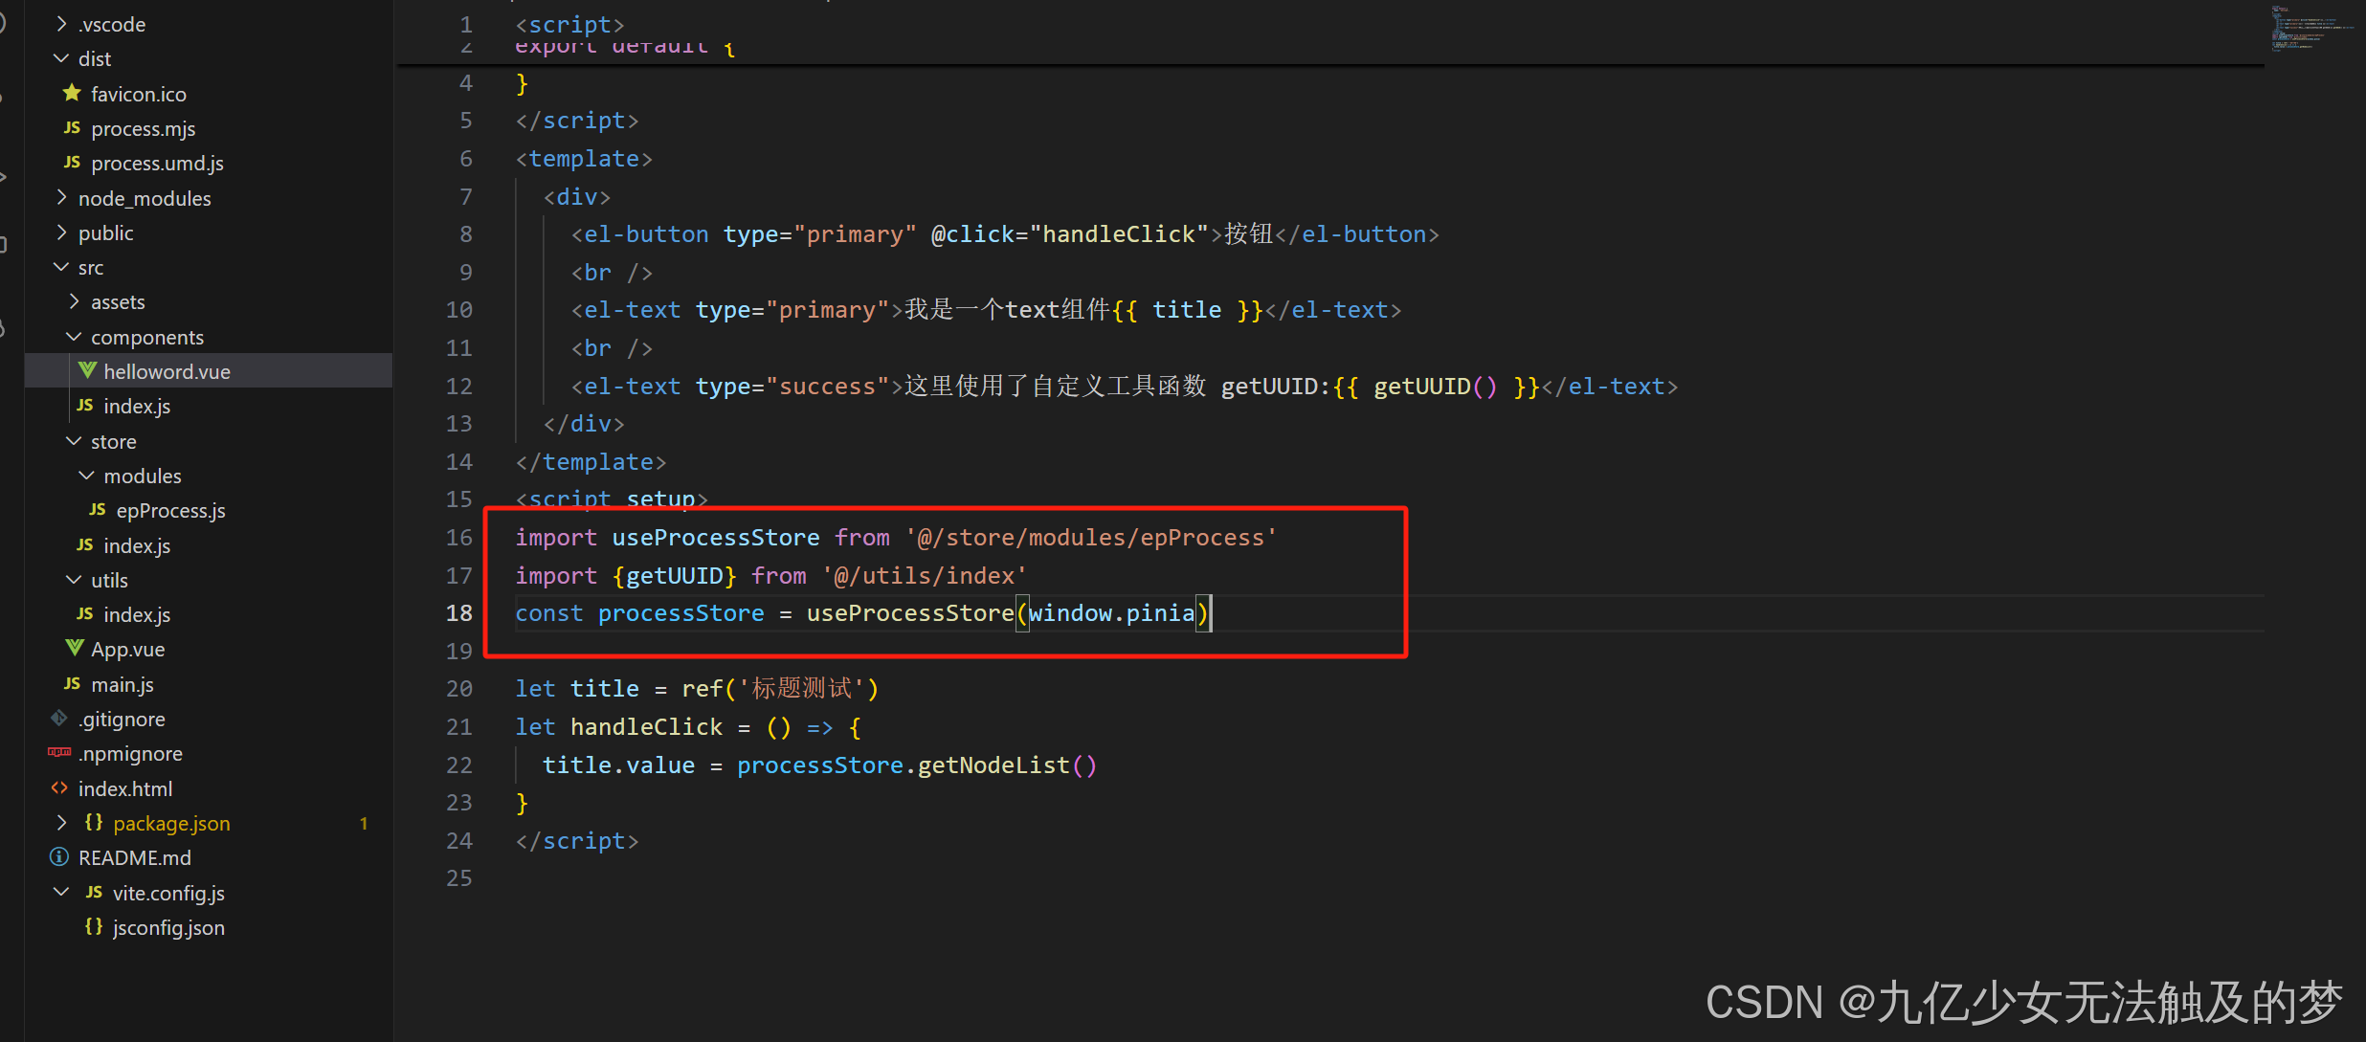Open vite.config.js file

[x=168, y=893]
